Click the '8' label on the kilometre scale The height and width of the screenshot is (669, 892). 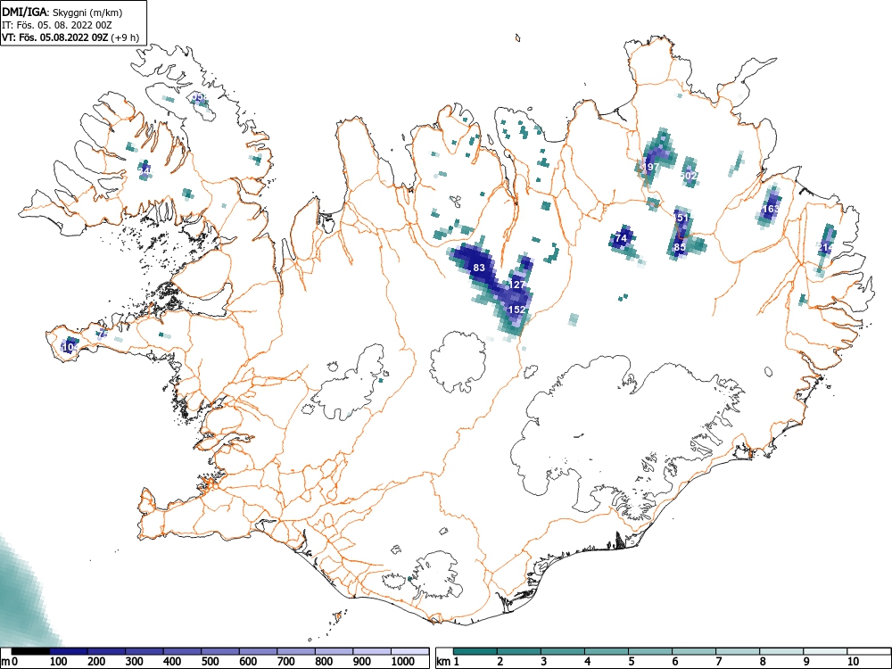[x=763, y=662]
